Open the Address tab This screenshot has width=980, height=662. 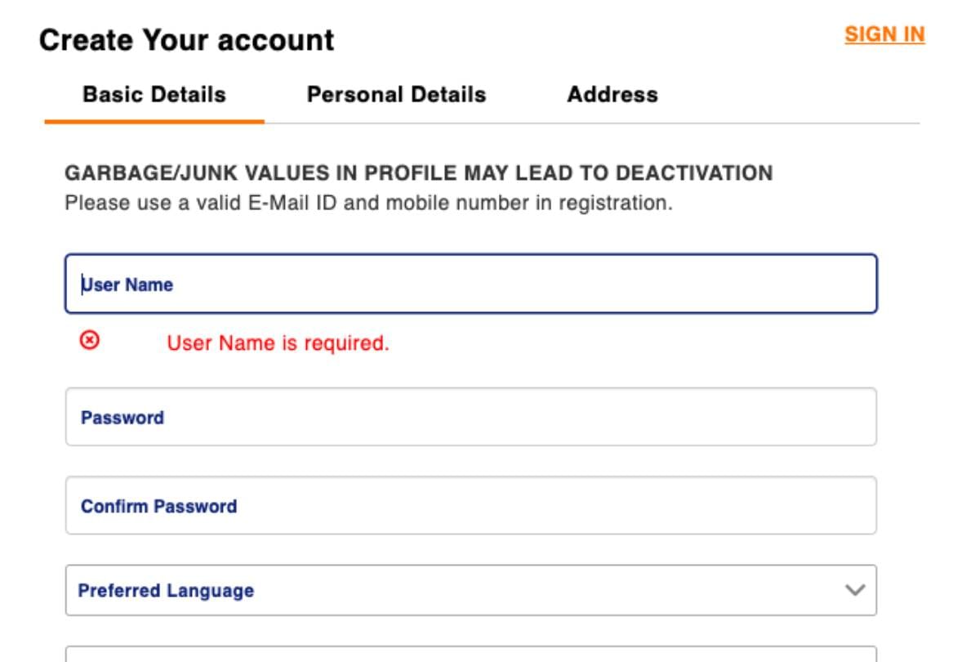click(612, 95)
